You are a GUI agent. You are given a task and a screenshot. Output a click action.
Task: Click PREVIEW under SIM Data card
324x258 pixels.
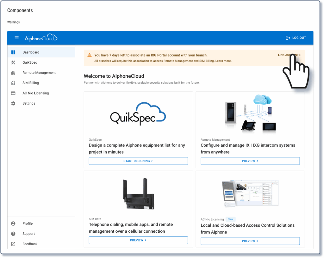(x=138, y=240)
